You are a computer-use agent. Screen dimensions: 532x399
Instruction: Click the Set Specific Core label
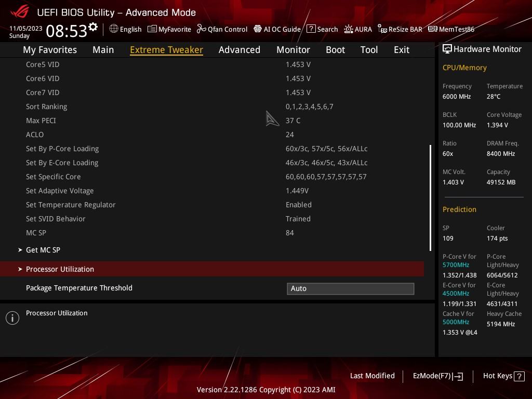[54, 177]
